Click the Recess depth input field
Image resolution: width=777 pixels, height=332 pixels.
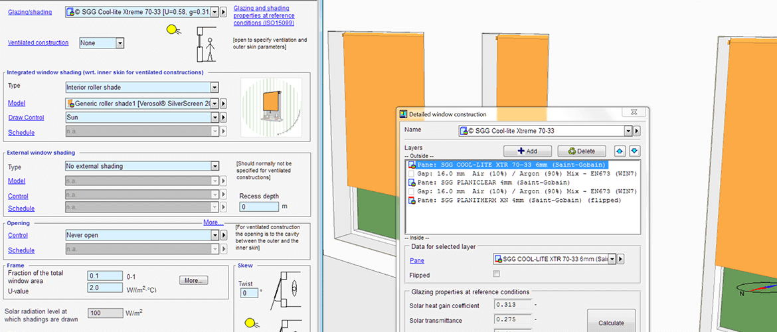(x=258, y=207)
